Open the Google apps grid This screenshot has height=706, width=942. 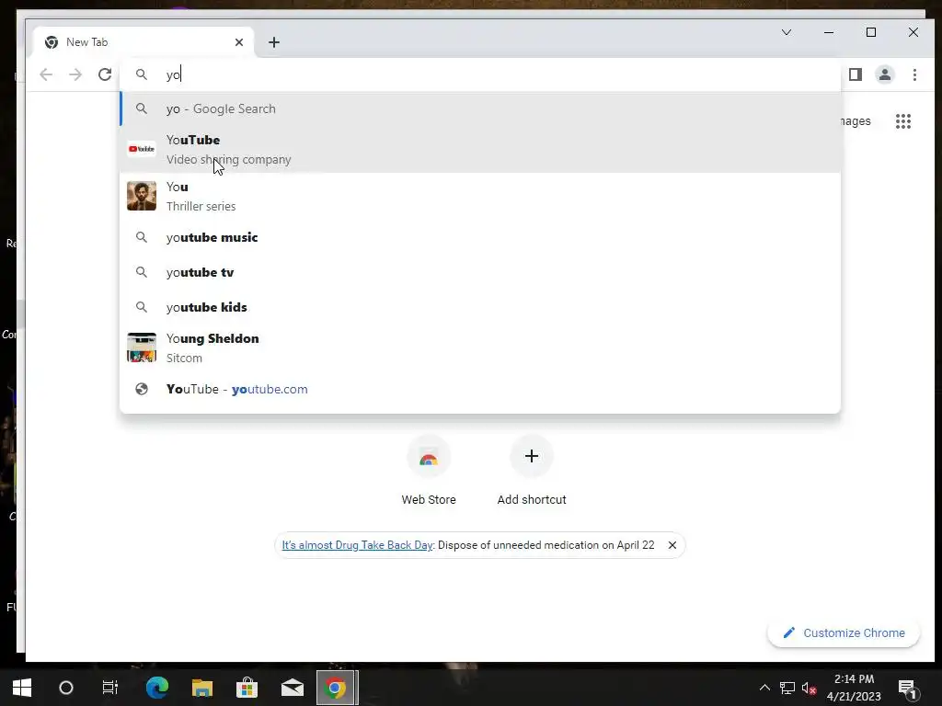click(x=903, y=121)
